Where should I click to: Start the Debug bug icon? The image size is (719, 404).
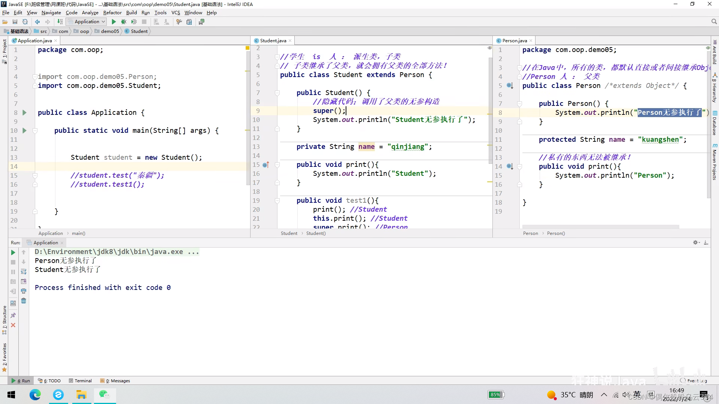click(x=124, y=22)
